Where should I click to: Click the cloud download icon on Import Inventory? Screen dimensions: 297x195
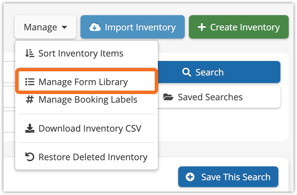(x=95, y=27)
